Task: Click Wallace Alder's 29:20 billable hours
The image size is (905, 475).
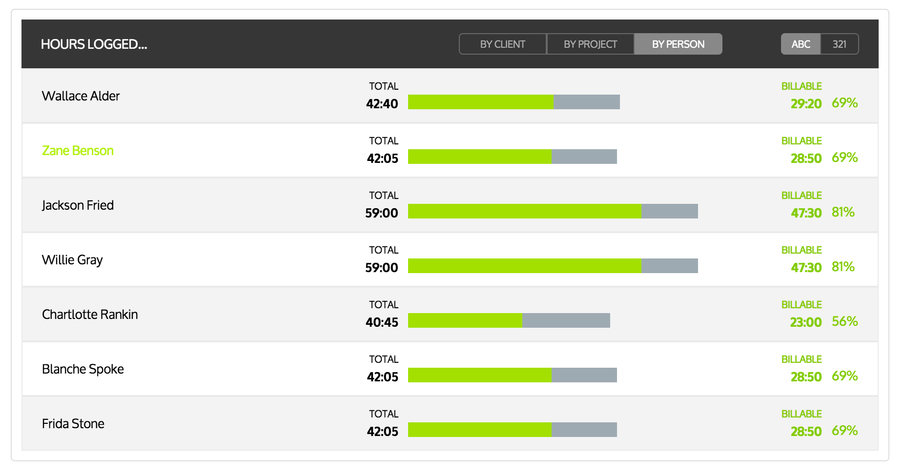Action: pyautogui.click(x=806, y=103)
